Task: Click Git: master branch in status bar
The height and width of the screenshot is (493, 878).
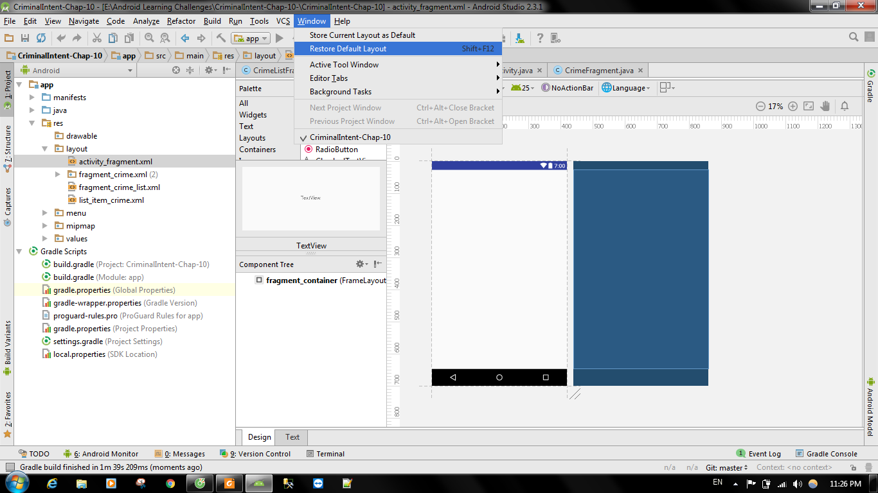Action: pos(727,467)
